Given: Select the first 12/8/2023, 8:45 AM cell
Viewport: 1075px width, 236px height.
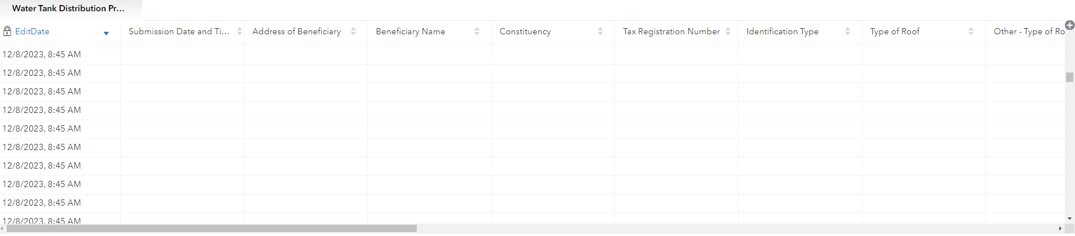Looking at the screenshot, I should 42,55.
